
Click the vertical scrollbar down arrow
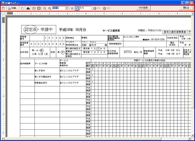(192, 135)
